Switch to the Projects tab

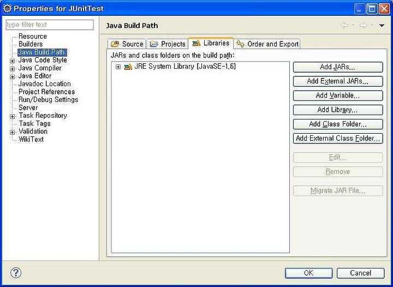click(168, 44)
